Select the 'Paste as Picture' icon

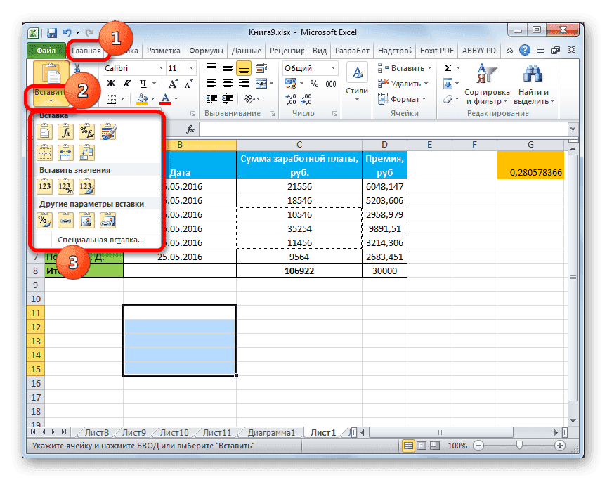coord(88,219)
